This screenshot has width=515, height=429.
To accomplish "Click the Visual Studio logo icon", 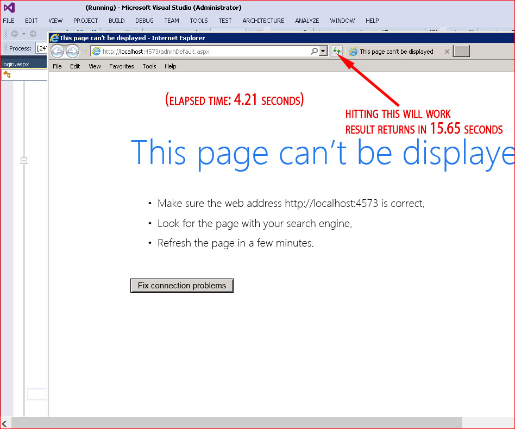I will pyautogui.click(x=9, y=7).
